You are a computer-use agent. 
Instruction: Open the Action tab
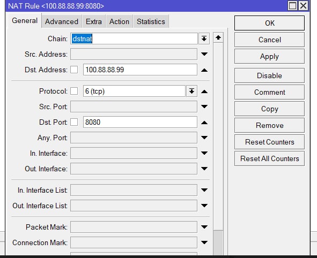tap(119, 21)
